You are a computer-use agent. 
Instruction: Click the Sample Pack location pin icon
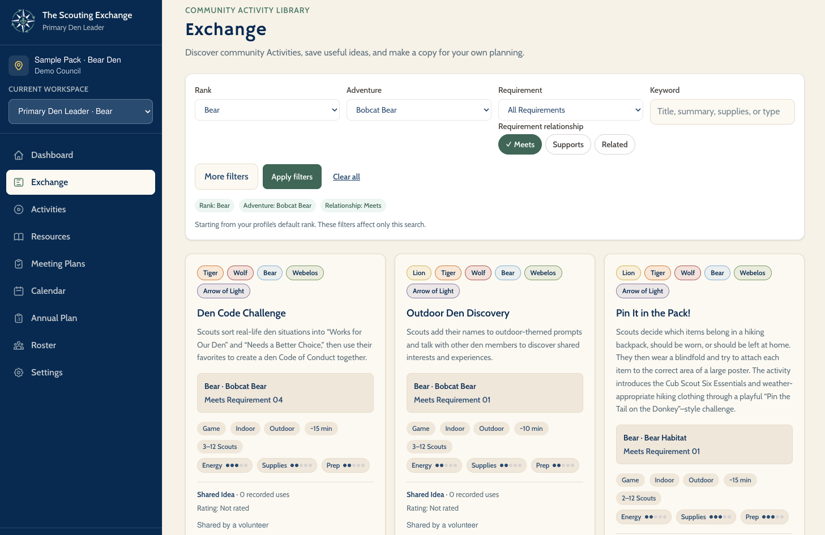tap(19, 66)
